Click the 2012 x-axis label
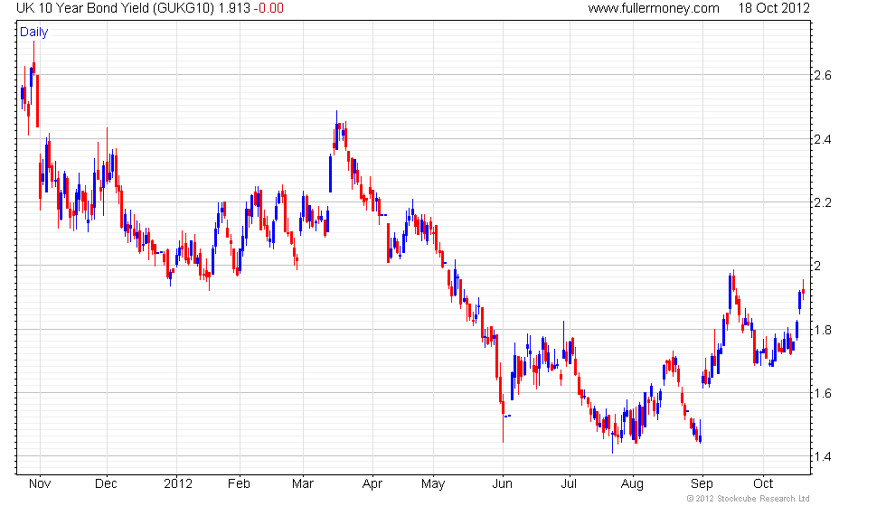Screen dimensions: 886x506 (178, 484)
